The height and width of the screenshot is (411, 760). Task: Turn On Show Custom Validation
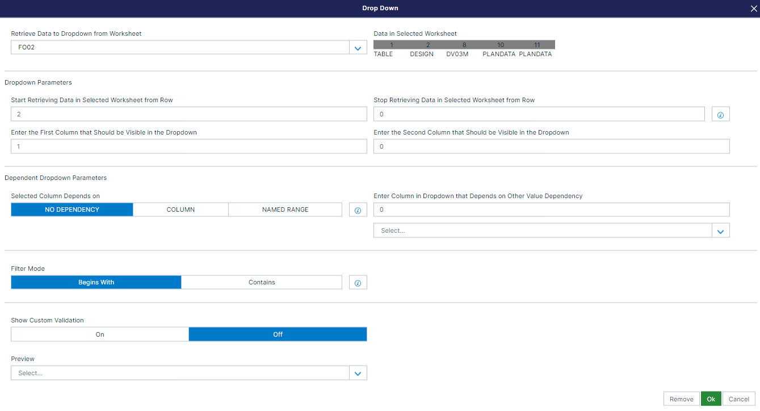coord(99,334)
